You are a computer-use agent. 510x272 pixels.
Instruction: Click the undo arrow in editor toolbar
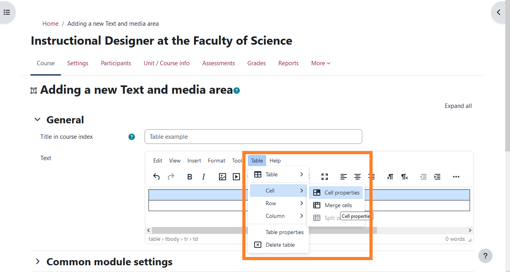[x=156, y=177]
